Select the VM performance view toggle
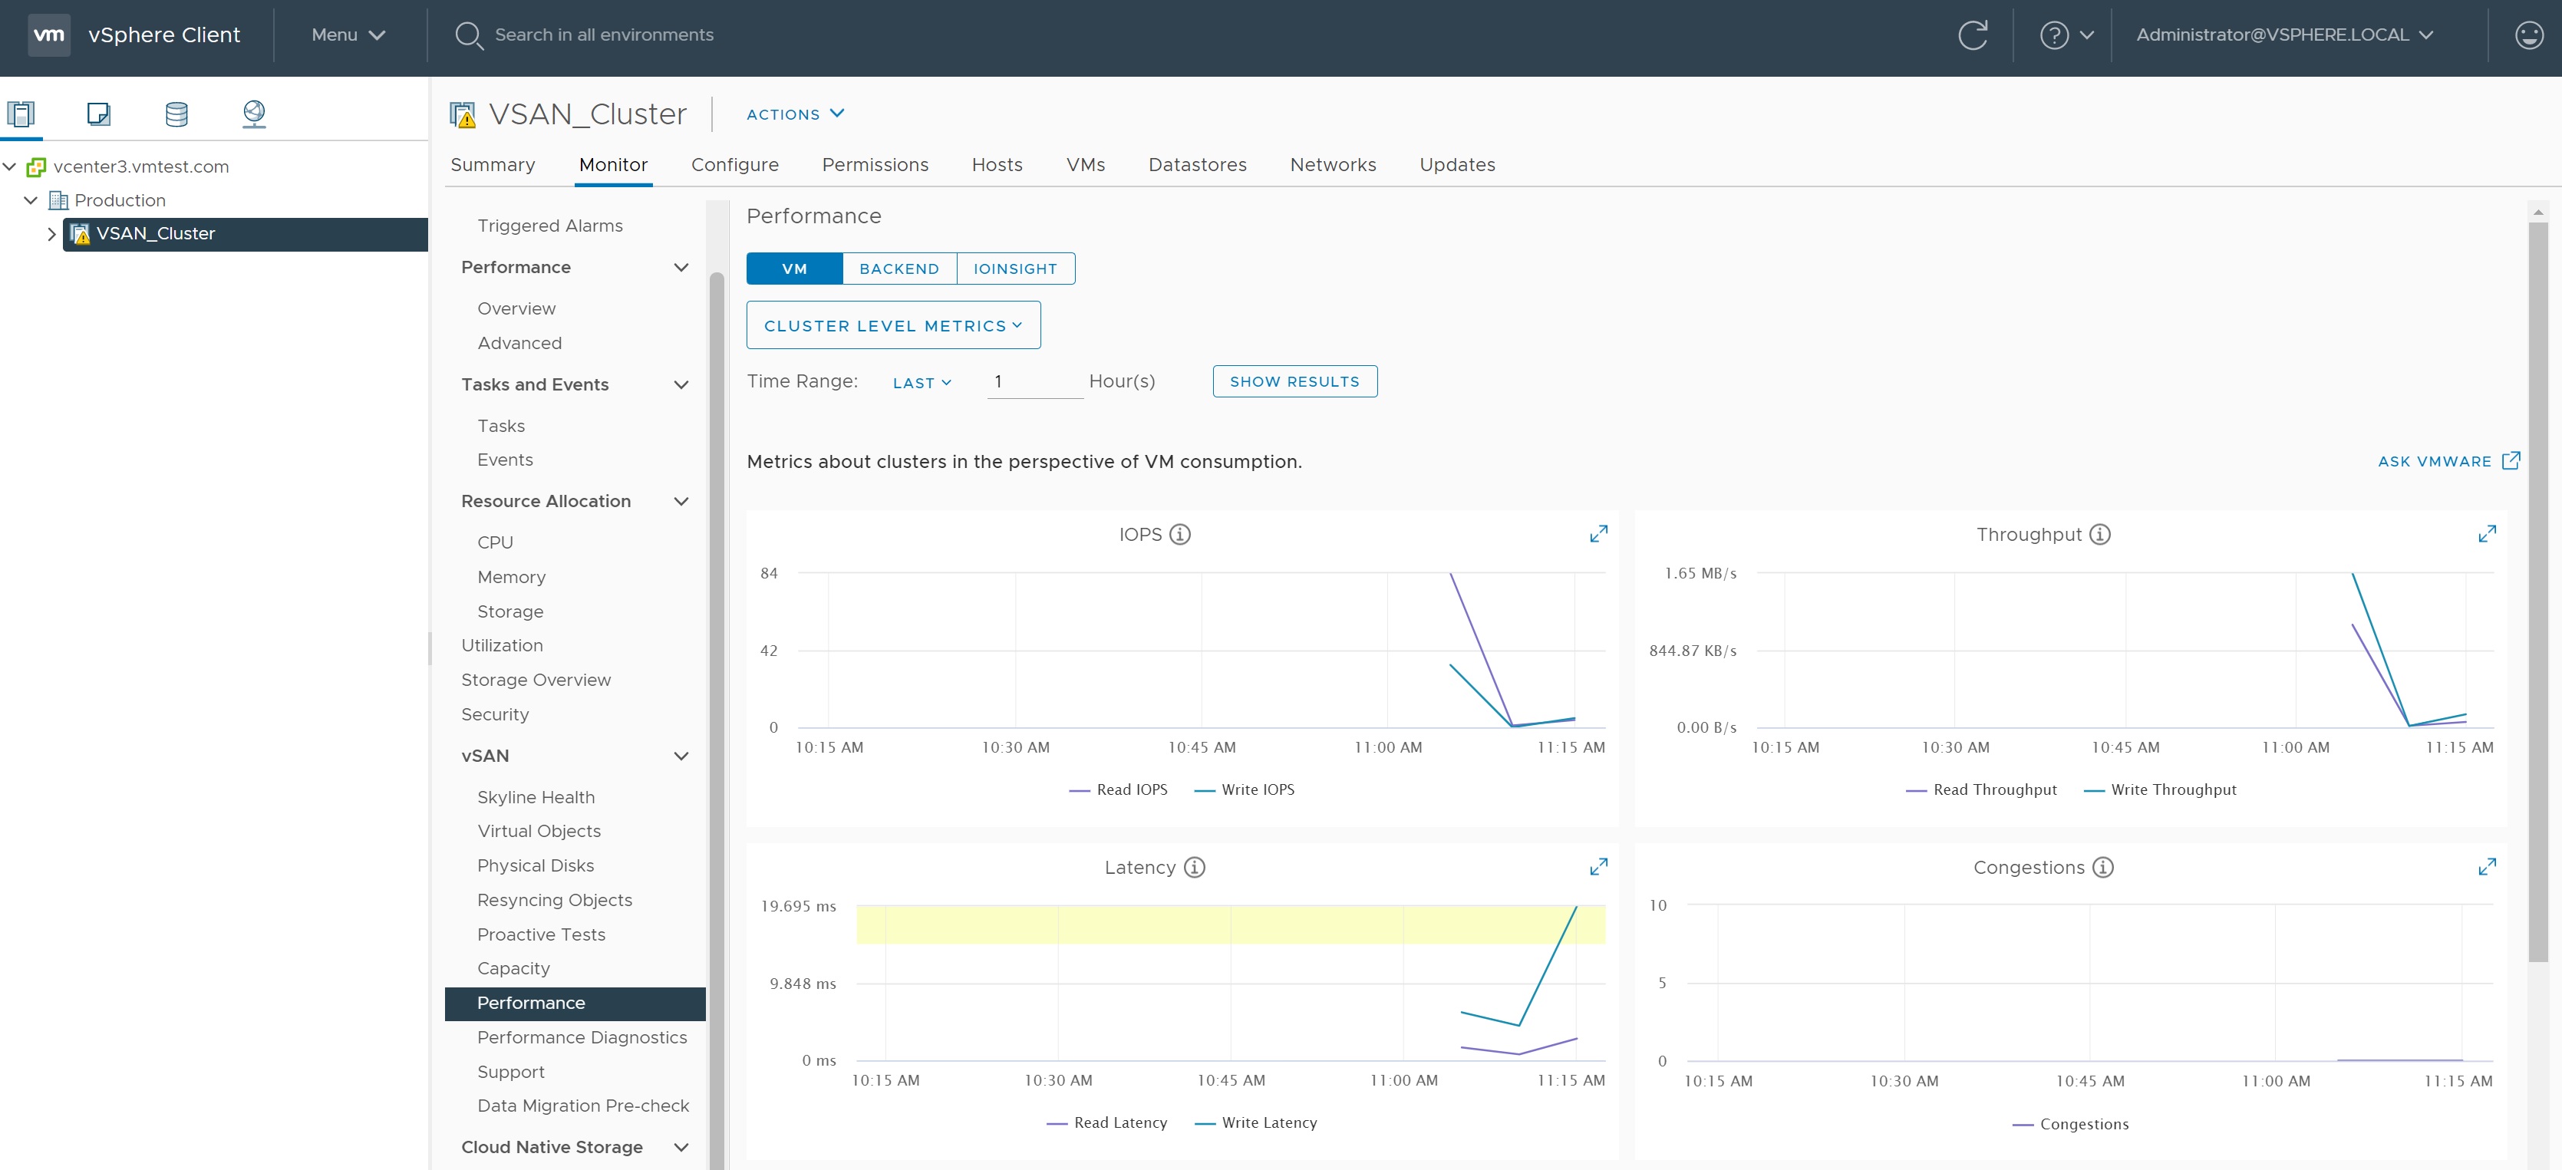 (793, 269)
